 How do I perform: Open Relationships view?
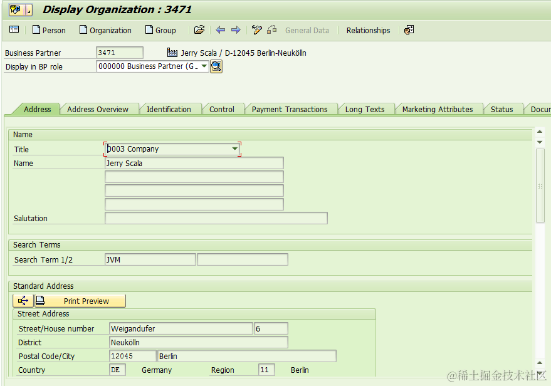pos(368,31)
